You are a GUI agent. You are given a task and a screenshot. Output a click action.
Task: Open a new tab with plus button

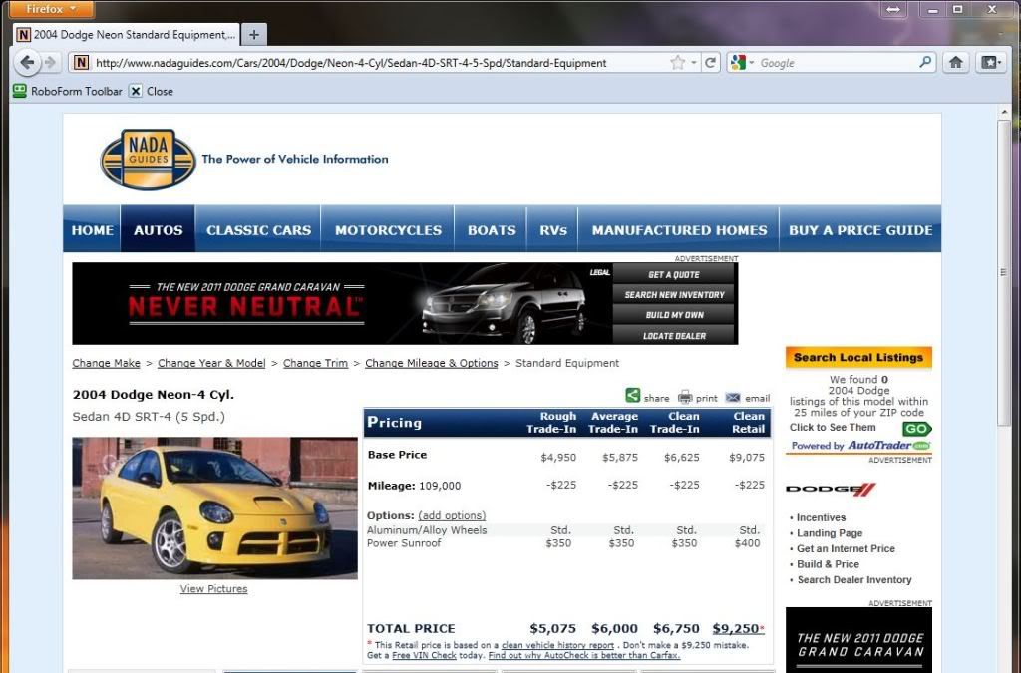254,35
